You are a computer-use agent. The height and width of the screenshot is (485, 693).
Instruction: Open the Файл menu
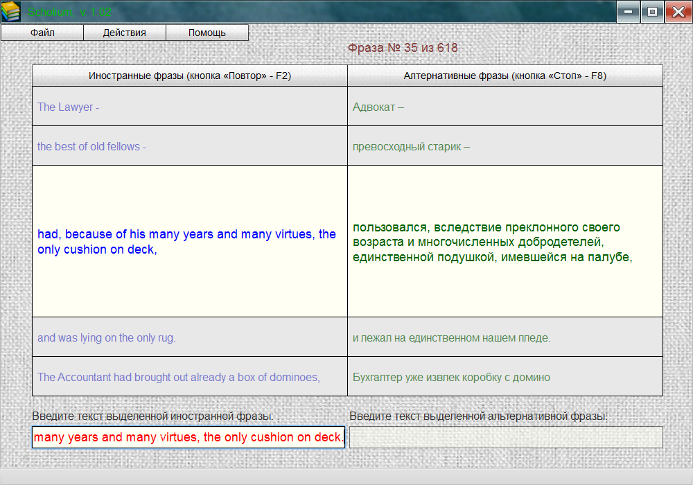coord(42,33)
